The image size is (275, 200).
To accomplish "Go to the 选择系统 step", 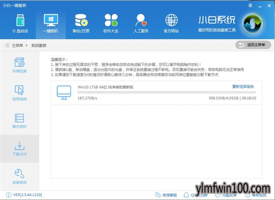I will click(20, 93).
